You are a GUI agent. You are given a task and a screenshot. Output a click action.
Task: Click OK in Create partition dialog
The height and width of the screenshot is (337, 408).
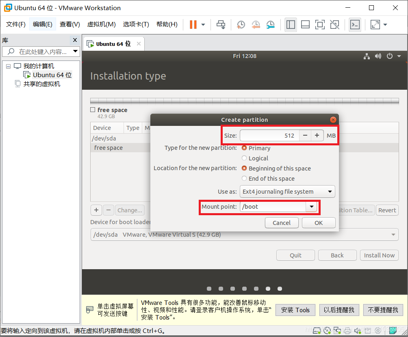[x=319, y=223]
